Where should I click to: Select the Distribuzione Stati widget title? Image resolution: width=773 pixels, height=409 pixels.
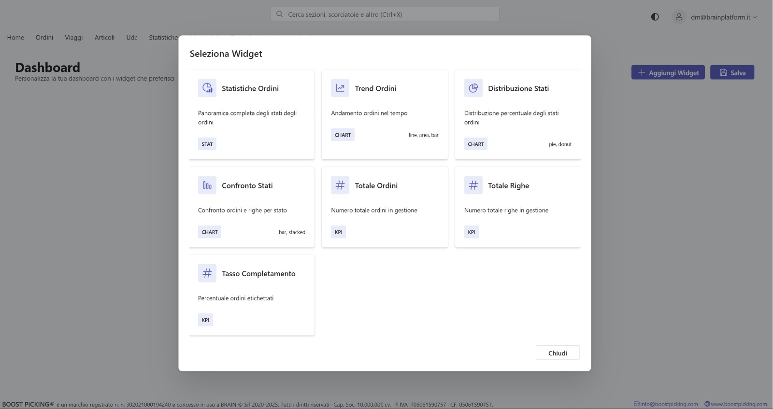tap(518, 88)
